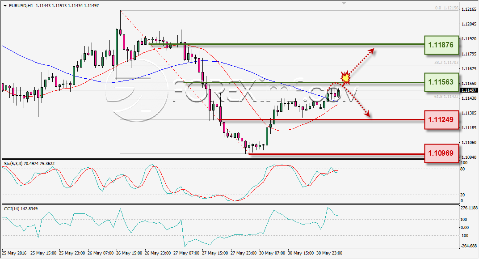Select the EURUSD,H1 chart symbol label
The width and height of the screenshot is (479, 259).
click(x=21, y=6)
